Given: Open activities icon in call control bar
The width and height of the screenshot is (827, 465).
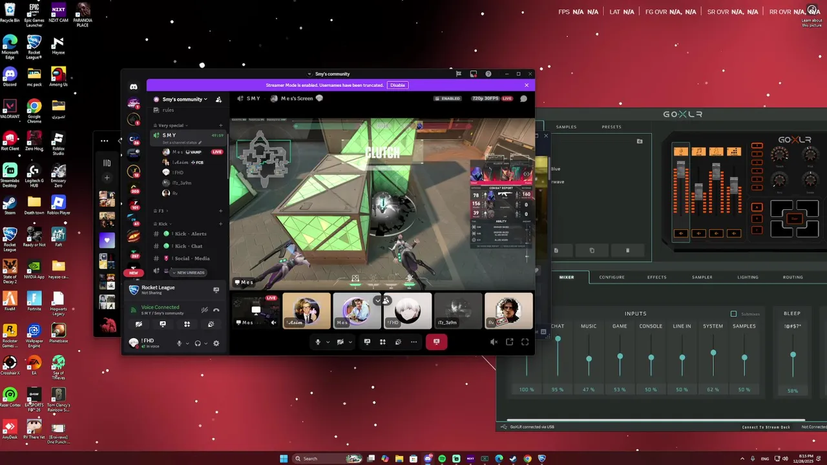Looking at the screenshot, I should pos(382,342).
